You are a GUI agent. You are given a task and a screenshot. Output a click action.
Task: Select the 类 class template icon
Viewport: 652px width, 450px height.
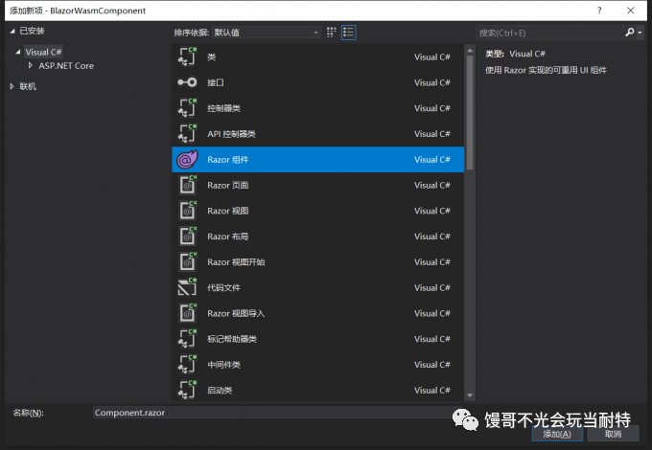pos(187,56)
